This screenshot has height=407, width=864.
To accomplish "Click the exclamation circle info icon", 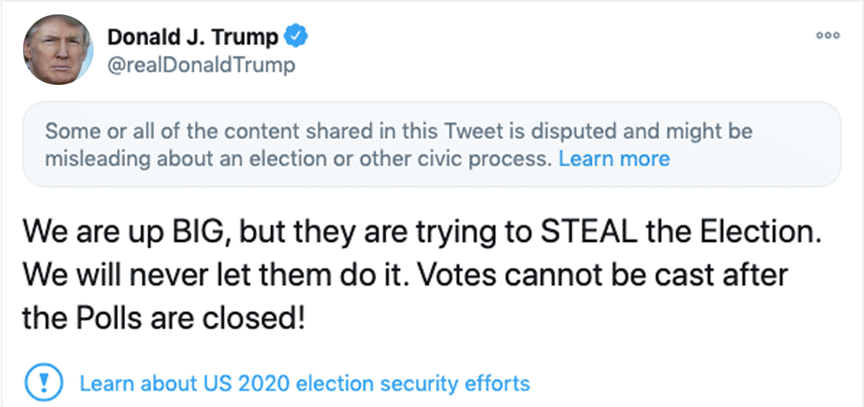I will pyautogui.click(x=45, y=383).
